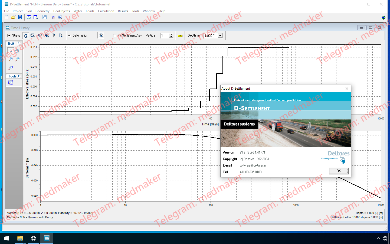Image resolution: width=390 pixels, height=244 pixels.
Task: Click the Zoom in magnifier tool
Action: [x=11, y=59]
